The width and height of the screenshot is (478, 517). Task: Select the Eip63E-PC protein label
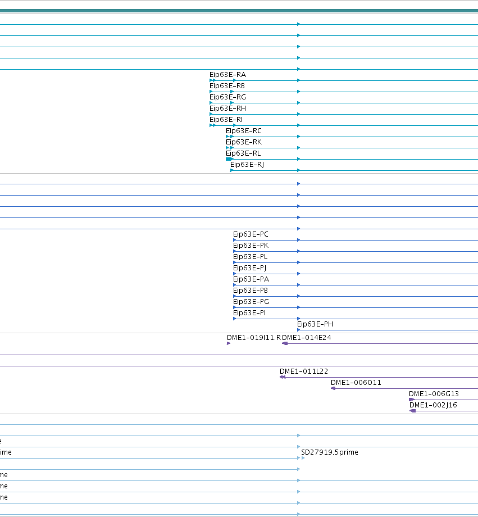tap(251, 234)
